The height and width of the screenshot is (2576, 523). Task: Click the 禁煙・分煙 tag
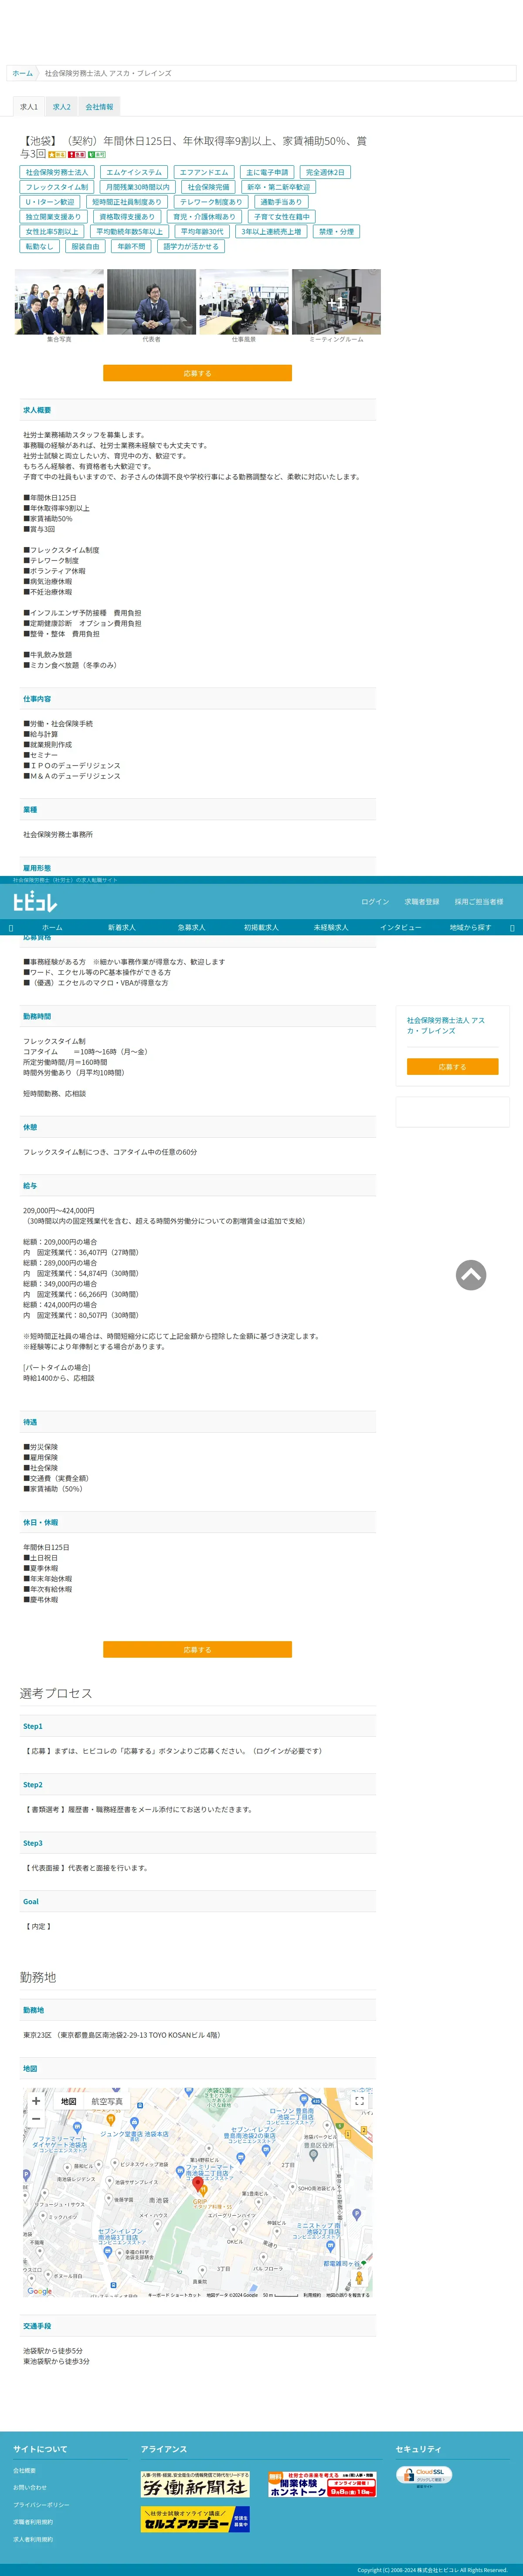[x=336, y=232]
